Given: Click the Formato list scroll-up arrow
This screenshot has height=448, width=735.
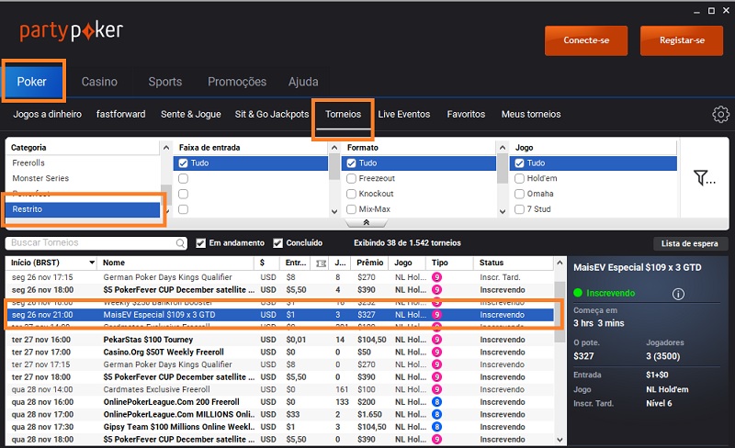Looking at the screenshot, I should click(503, 148).
